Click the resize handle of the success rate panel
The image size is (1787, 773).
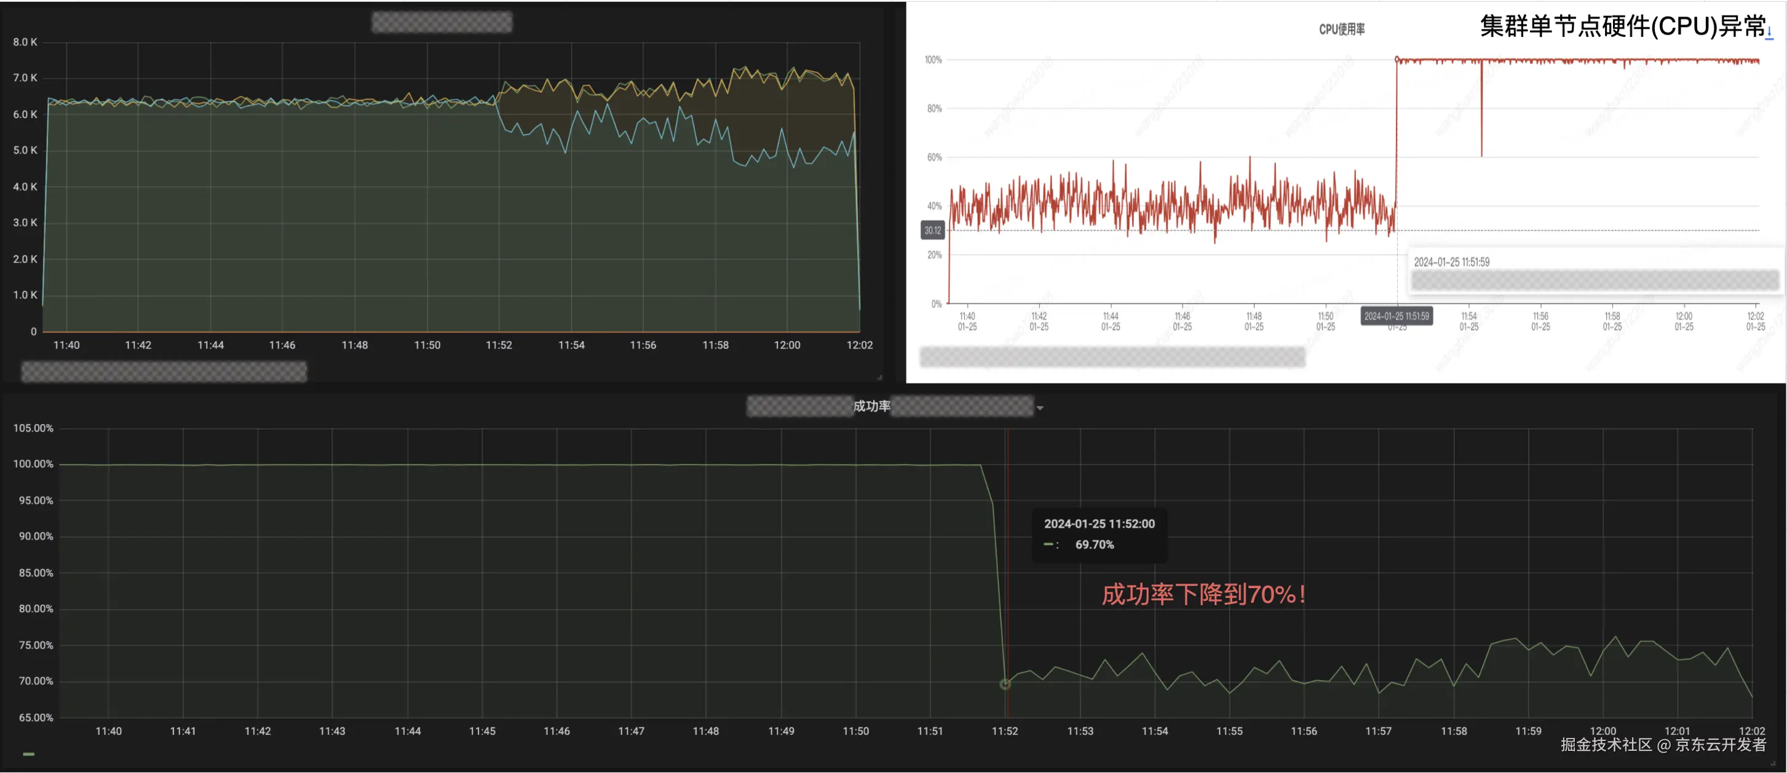tap(1773, 764)
